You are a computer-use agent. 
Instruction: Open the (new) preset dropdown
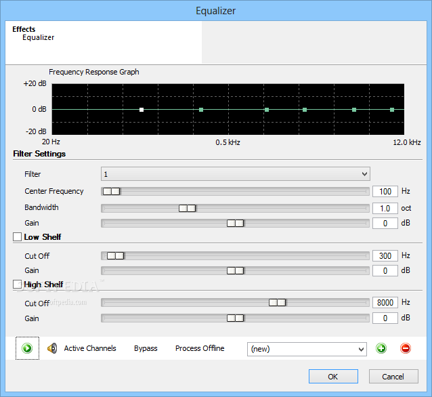(307, 349)
